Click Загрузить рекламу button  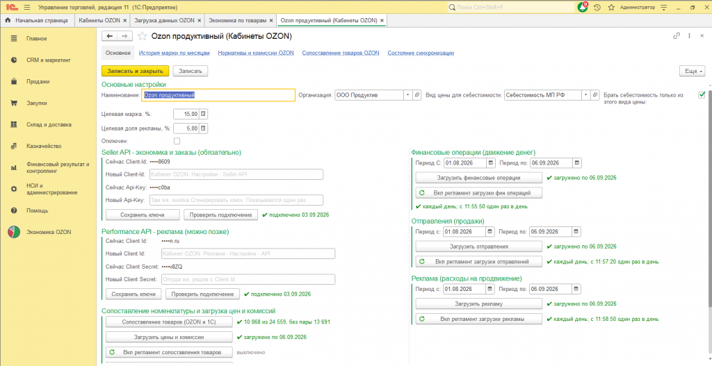pyautogui.click(x=479, y=304)
